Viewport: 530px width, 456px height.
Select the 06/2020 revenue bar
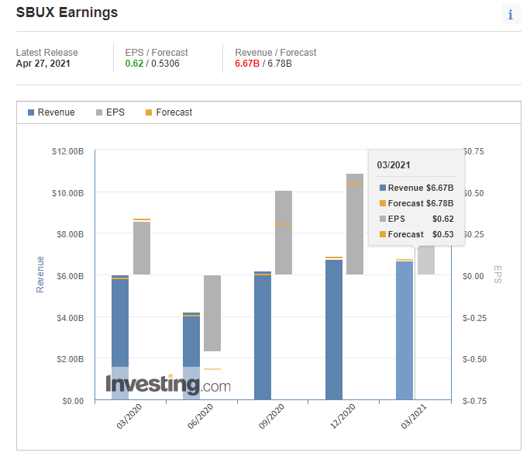[191, 356]
